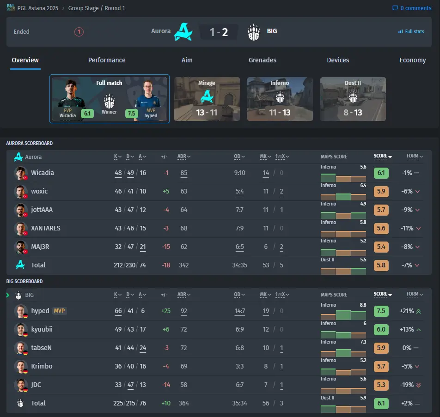Click tabseN's assists value 24
This screenshot has width=440, height=417.
(143, 348)
